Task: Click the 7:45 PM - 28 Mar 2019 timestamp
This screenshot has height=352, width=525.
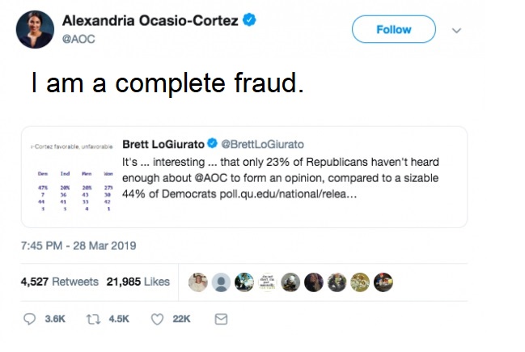Action: (x=78, y=245)
